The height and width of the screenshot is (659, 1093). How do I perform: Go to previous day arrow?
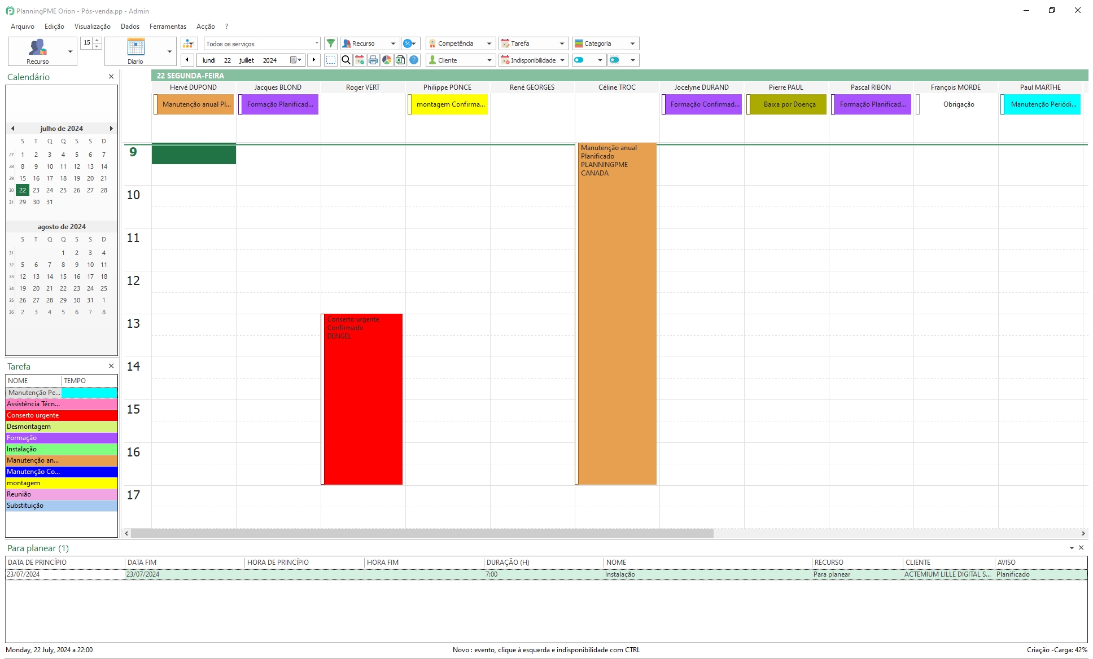187,60
